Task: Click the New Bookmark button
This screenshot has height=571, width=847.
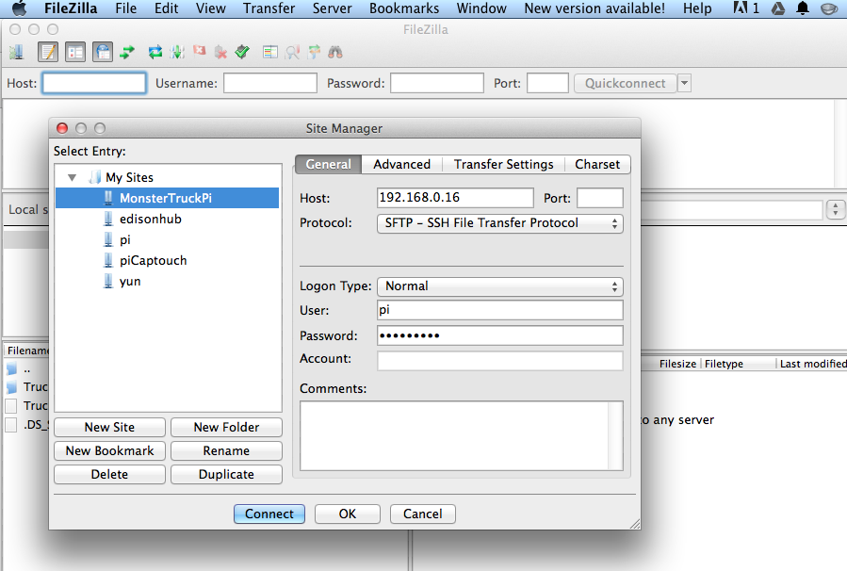Action: point(109,451)
